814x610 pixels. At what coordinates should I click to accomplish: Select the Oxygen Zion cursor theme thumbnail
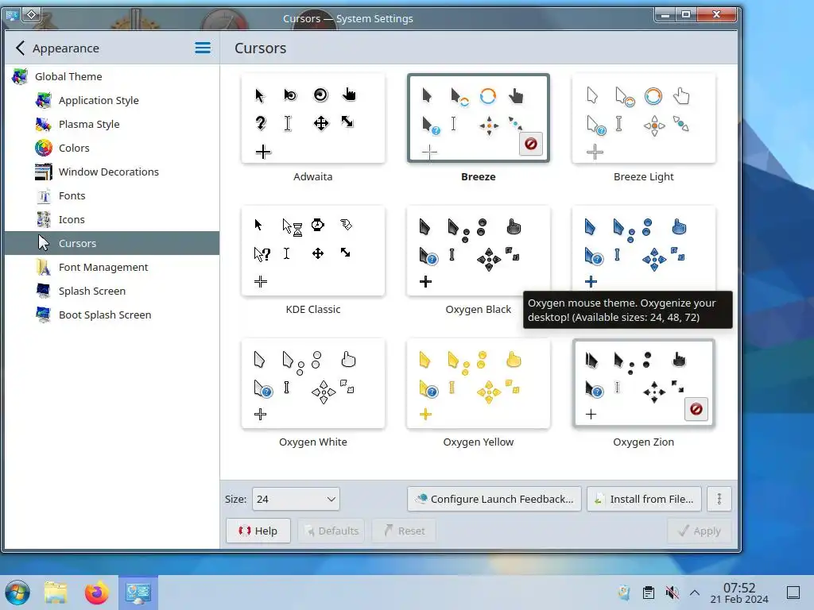644,384
